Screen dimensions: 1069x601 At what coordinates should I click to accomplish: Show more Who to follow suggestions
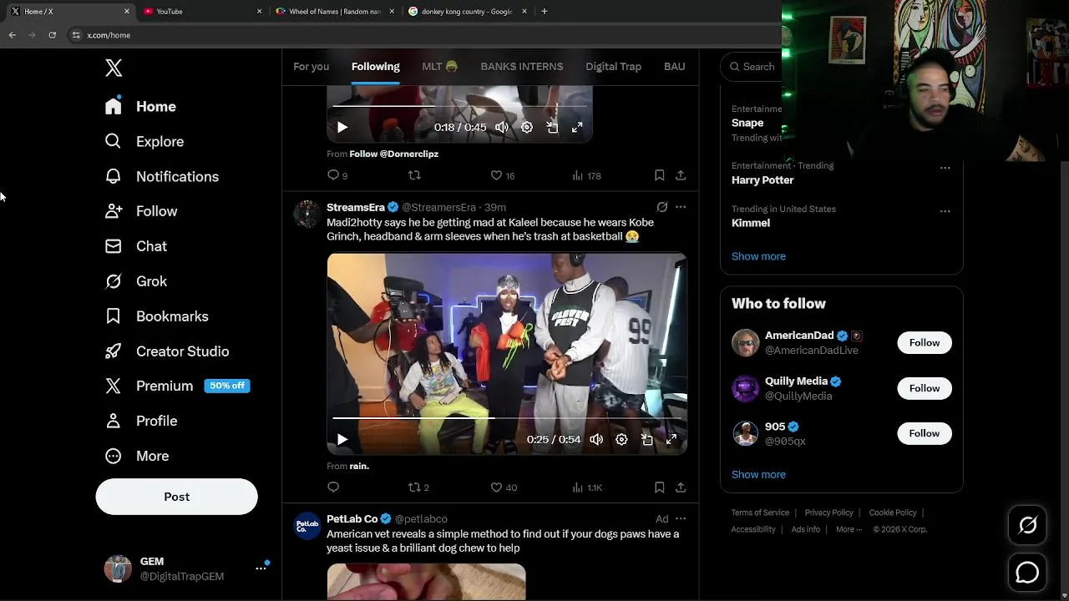coord(758,474)
